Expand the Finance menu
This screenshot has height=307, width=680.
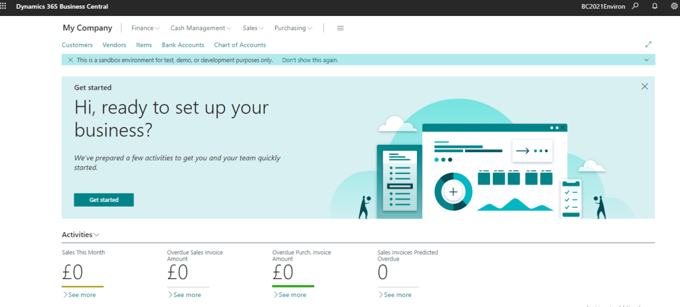coord(145,28)
